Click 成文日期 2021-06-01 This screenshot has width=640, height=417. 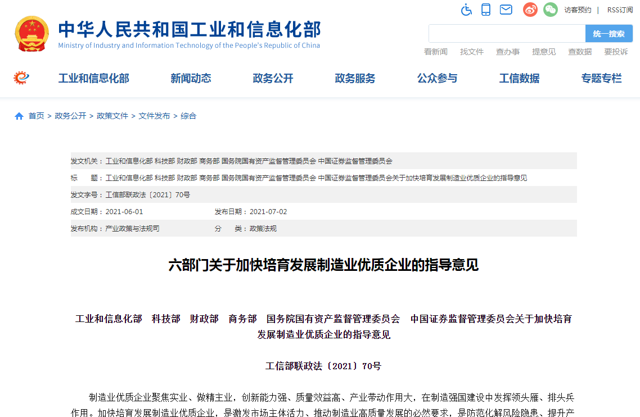click(107, 212)
